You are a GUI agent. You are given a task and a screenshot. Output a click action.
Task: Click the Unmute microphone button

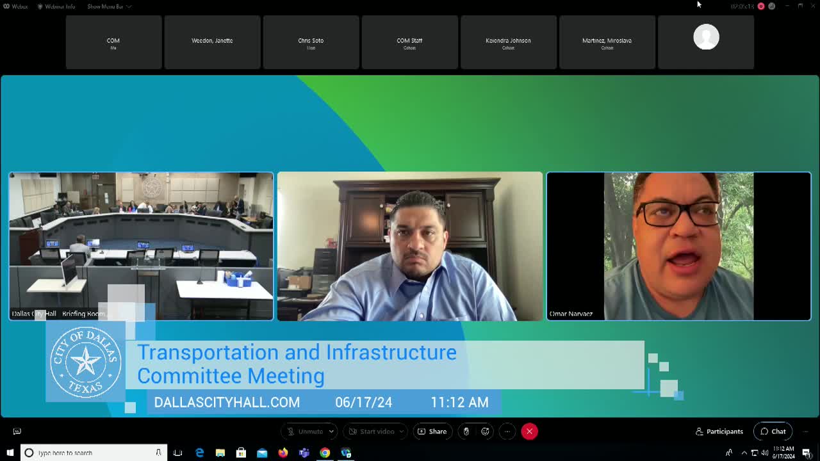(x=305, y=432)
